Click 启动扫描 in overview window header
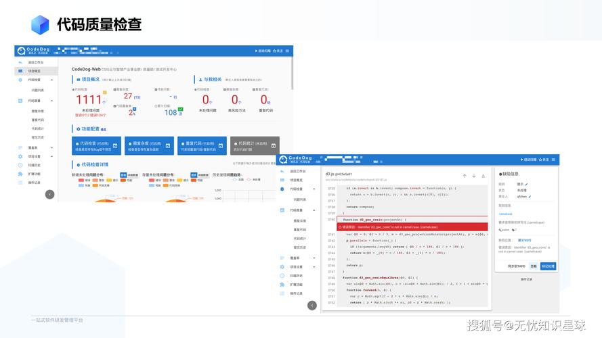The width and height of the screenshot is (602, 338). tap(263, 51)
